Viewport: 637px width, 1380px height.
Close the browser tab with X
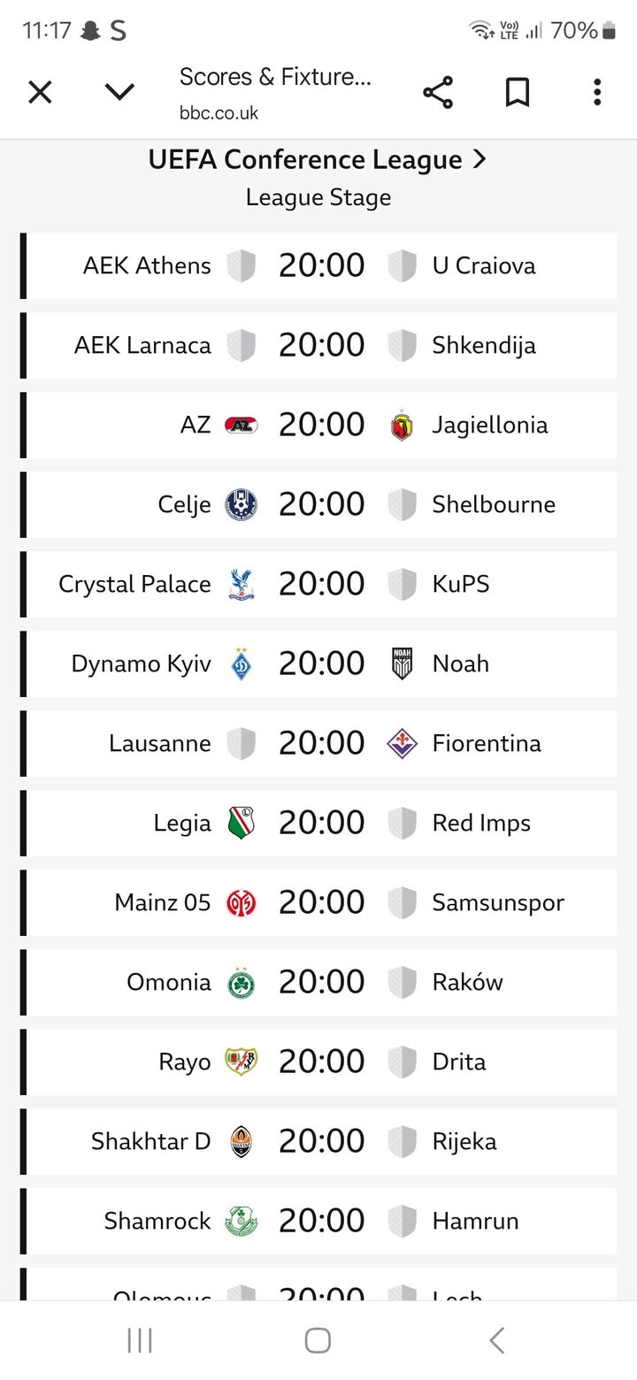click(x=40, y=92)
